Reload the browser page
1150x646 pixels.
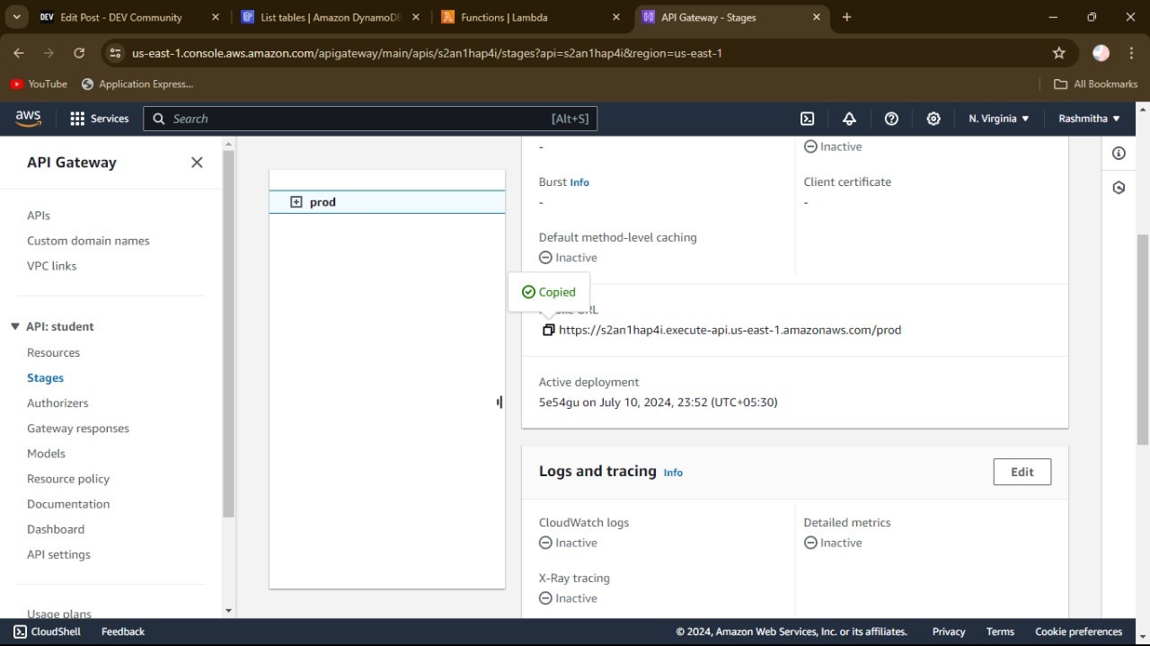[79, 53]
